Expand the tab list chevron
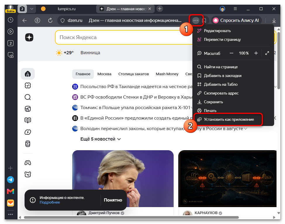This screenshot has width=285, height=224. pyautogui.click(x=32, y=9)
